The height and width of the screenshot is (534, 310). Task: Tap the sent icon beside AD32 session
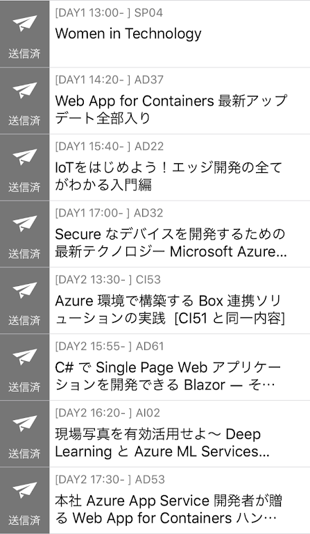[x=24, y=224]
